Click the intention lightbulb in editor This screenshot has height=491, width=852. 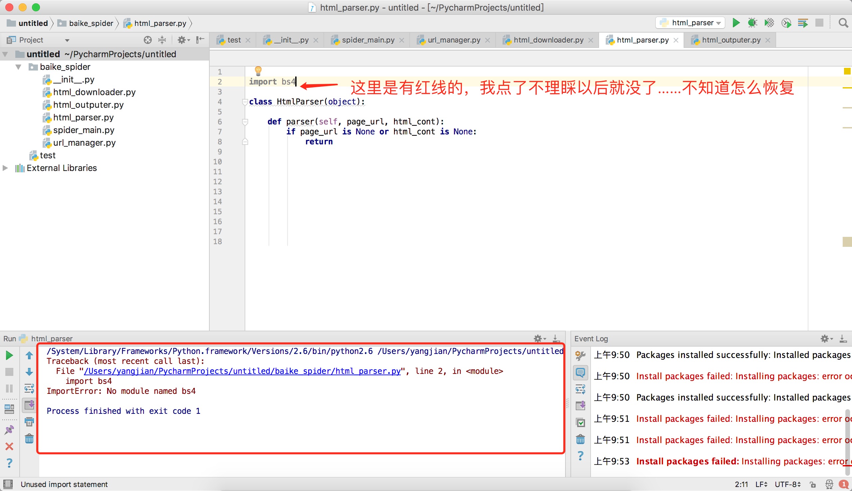pyautogui.click(x=258, y=71)
